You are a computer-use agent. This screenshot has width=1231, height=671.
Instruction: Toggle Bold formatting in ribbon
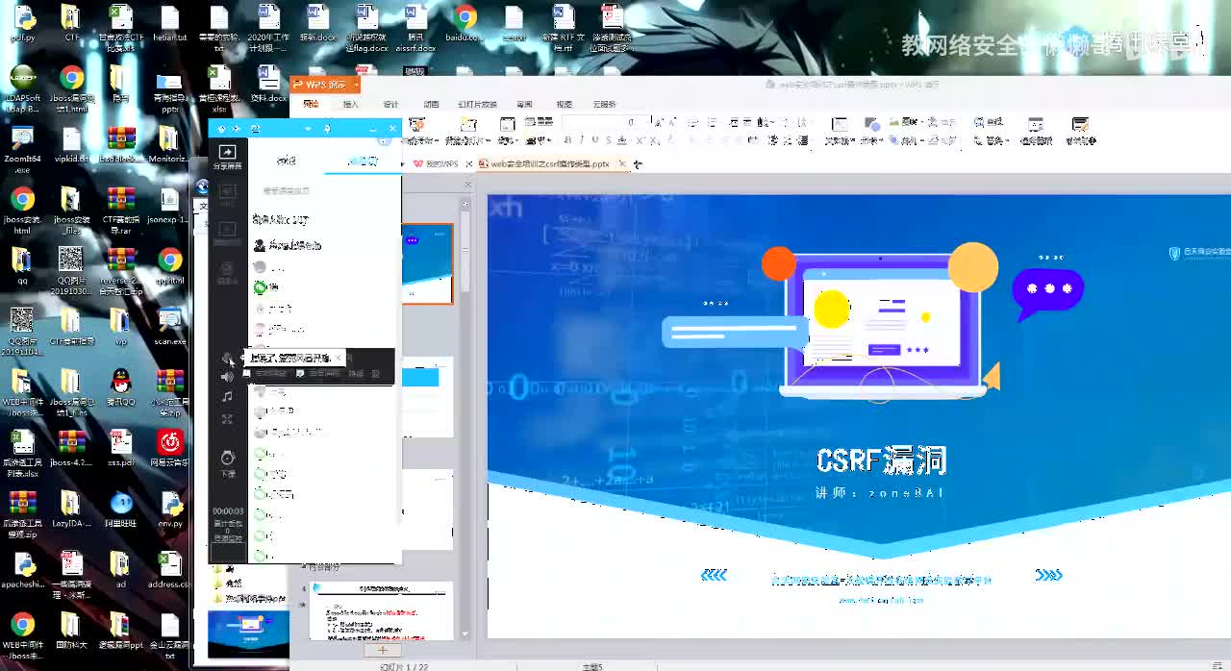coord(567,140)
